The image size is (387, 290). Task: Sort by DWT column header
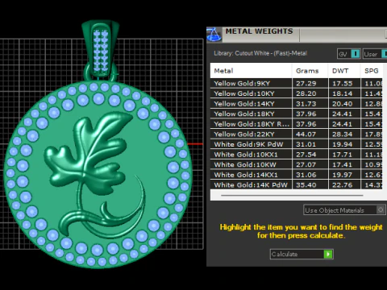click(344, 71)
